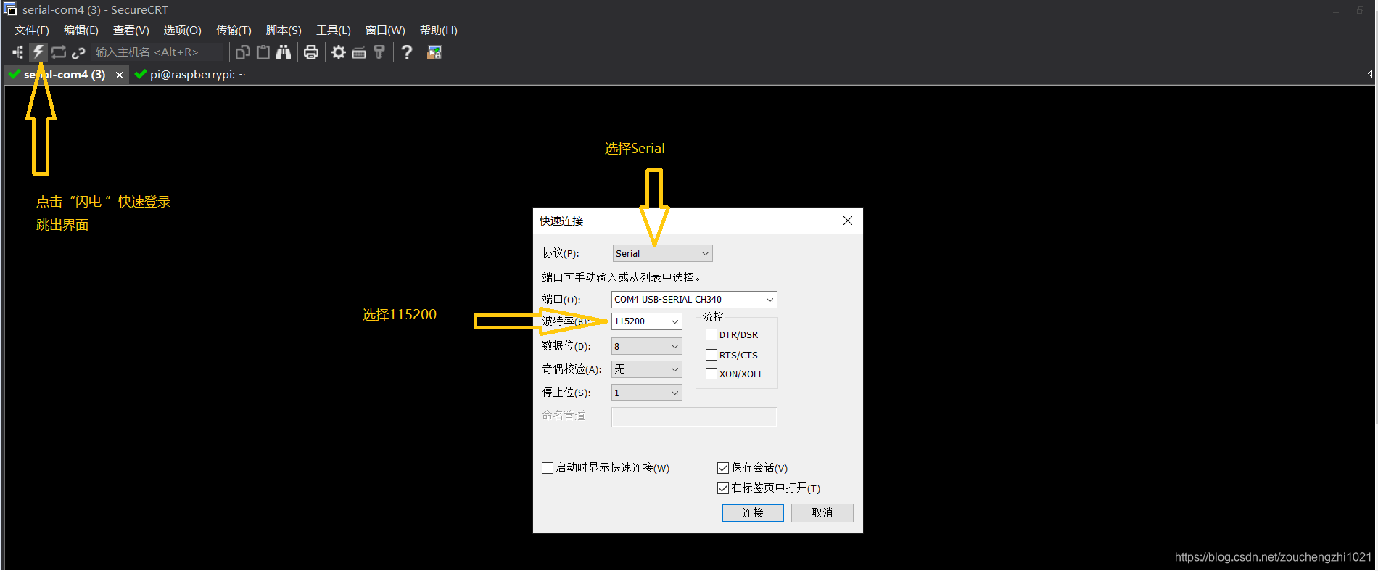Focus the 输入主机名 host name field
This screenshot has width=1378, height=571.
click(157, 52)
